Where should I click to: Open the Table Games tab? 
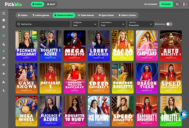[86, 15]
